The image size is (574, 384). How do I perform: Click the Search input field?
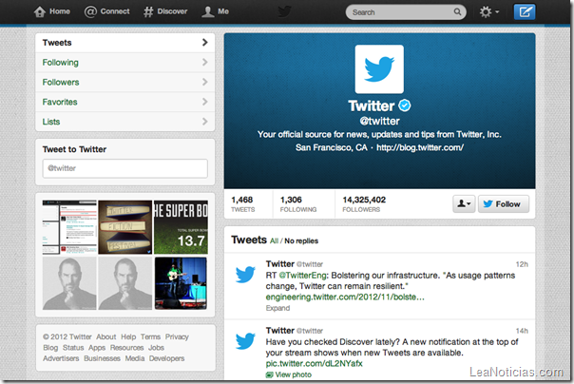tap(406, 12)
